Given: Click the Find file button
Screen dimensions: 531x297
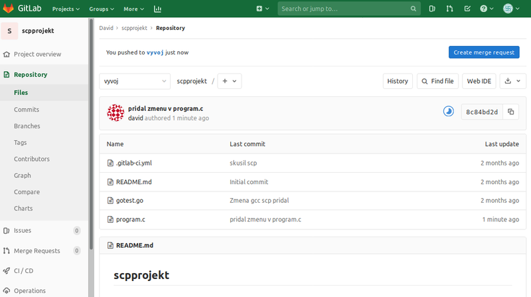Looking at the screenshot, I should [x=437, y=81].
